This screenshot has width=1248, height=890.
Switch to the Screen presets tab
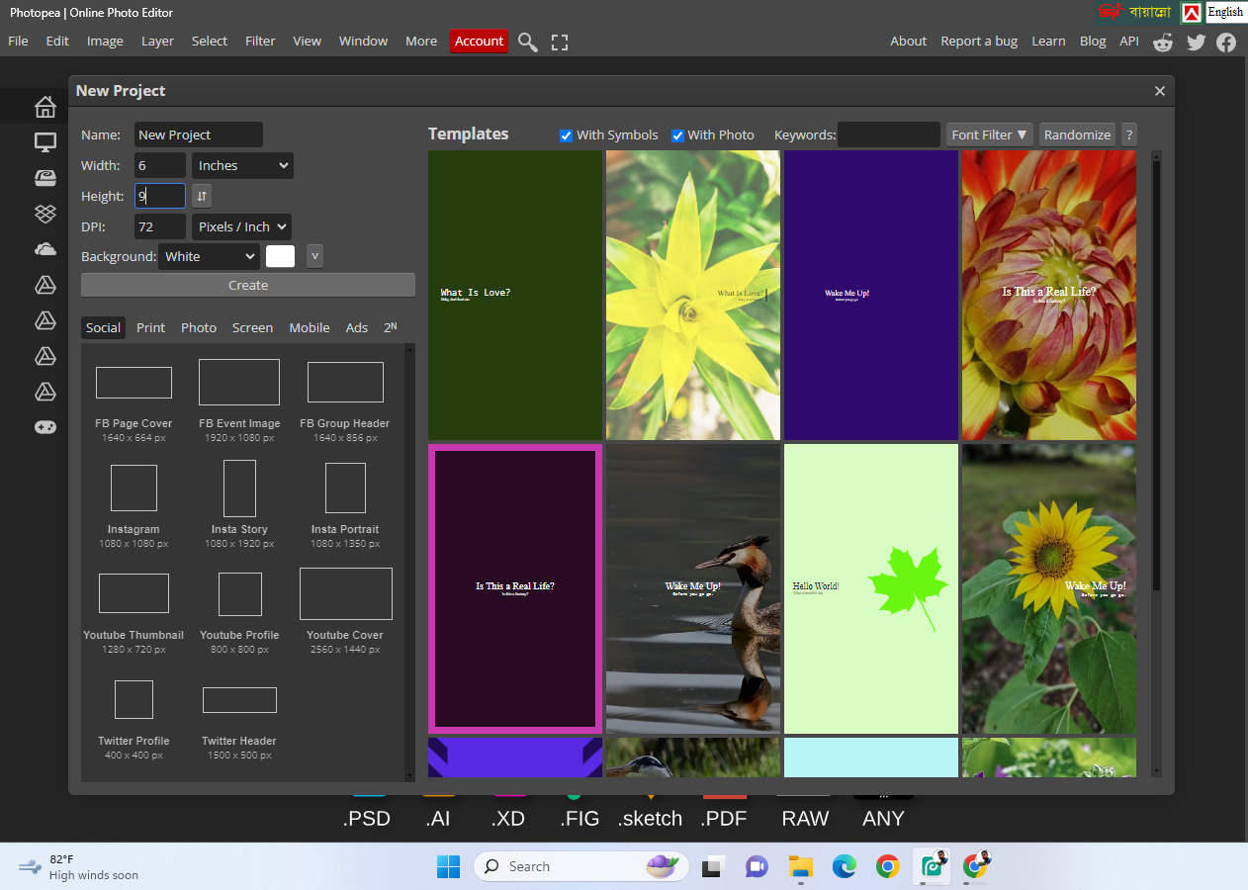tap(252, 327)
